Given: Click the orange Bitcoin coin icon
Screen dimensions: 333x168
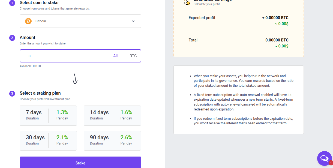Looking at the screenshot, I should coord(28,21).
